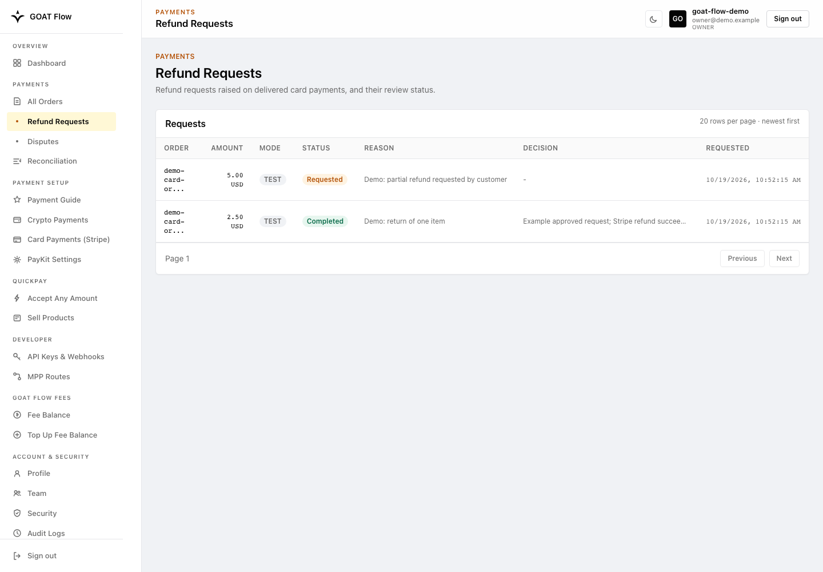Click the Accept Any Amount lightning icon

coord(17,298)
